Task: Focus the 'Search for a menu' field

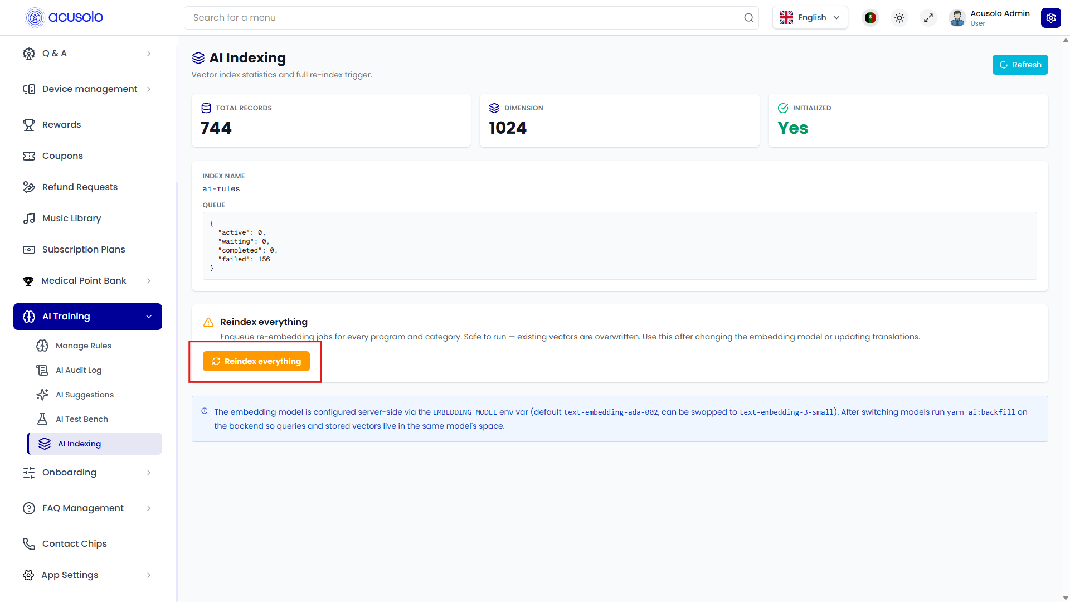Action: pos(471,18)
